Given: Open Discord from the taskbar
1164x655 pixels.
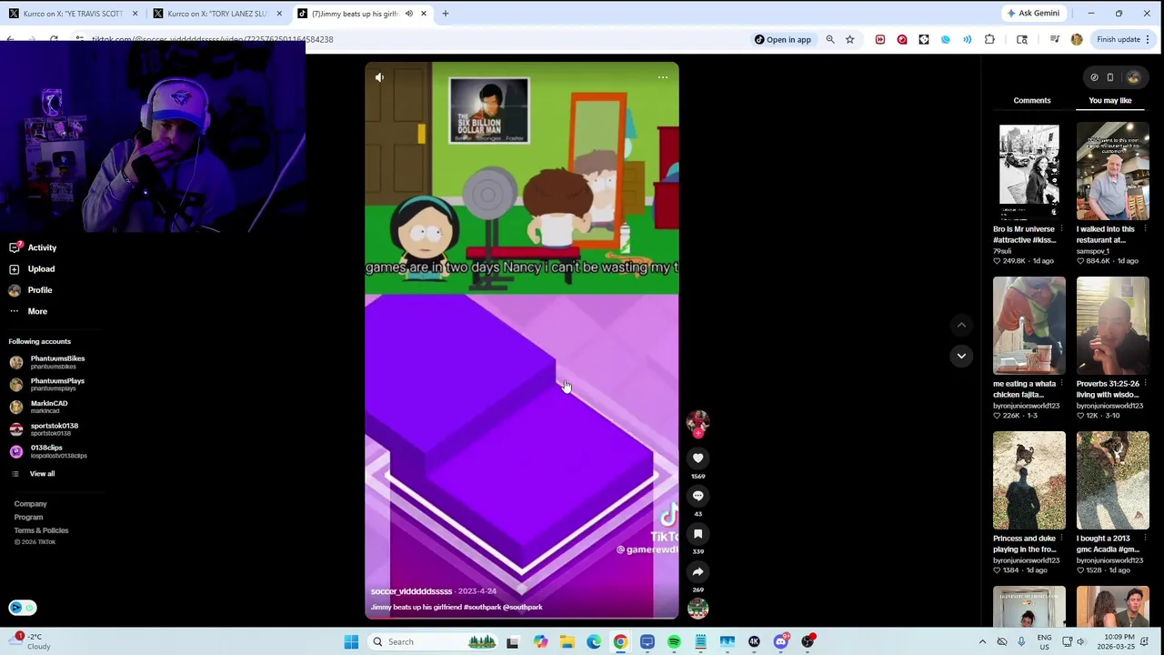Looking at the screenshot, I should pyautogui.click(x=781, y=642).
